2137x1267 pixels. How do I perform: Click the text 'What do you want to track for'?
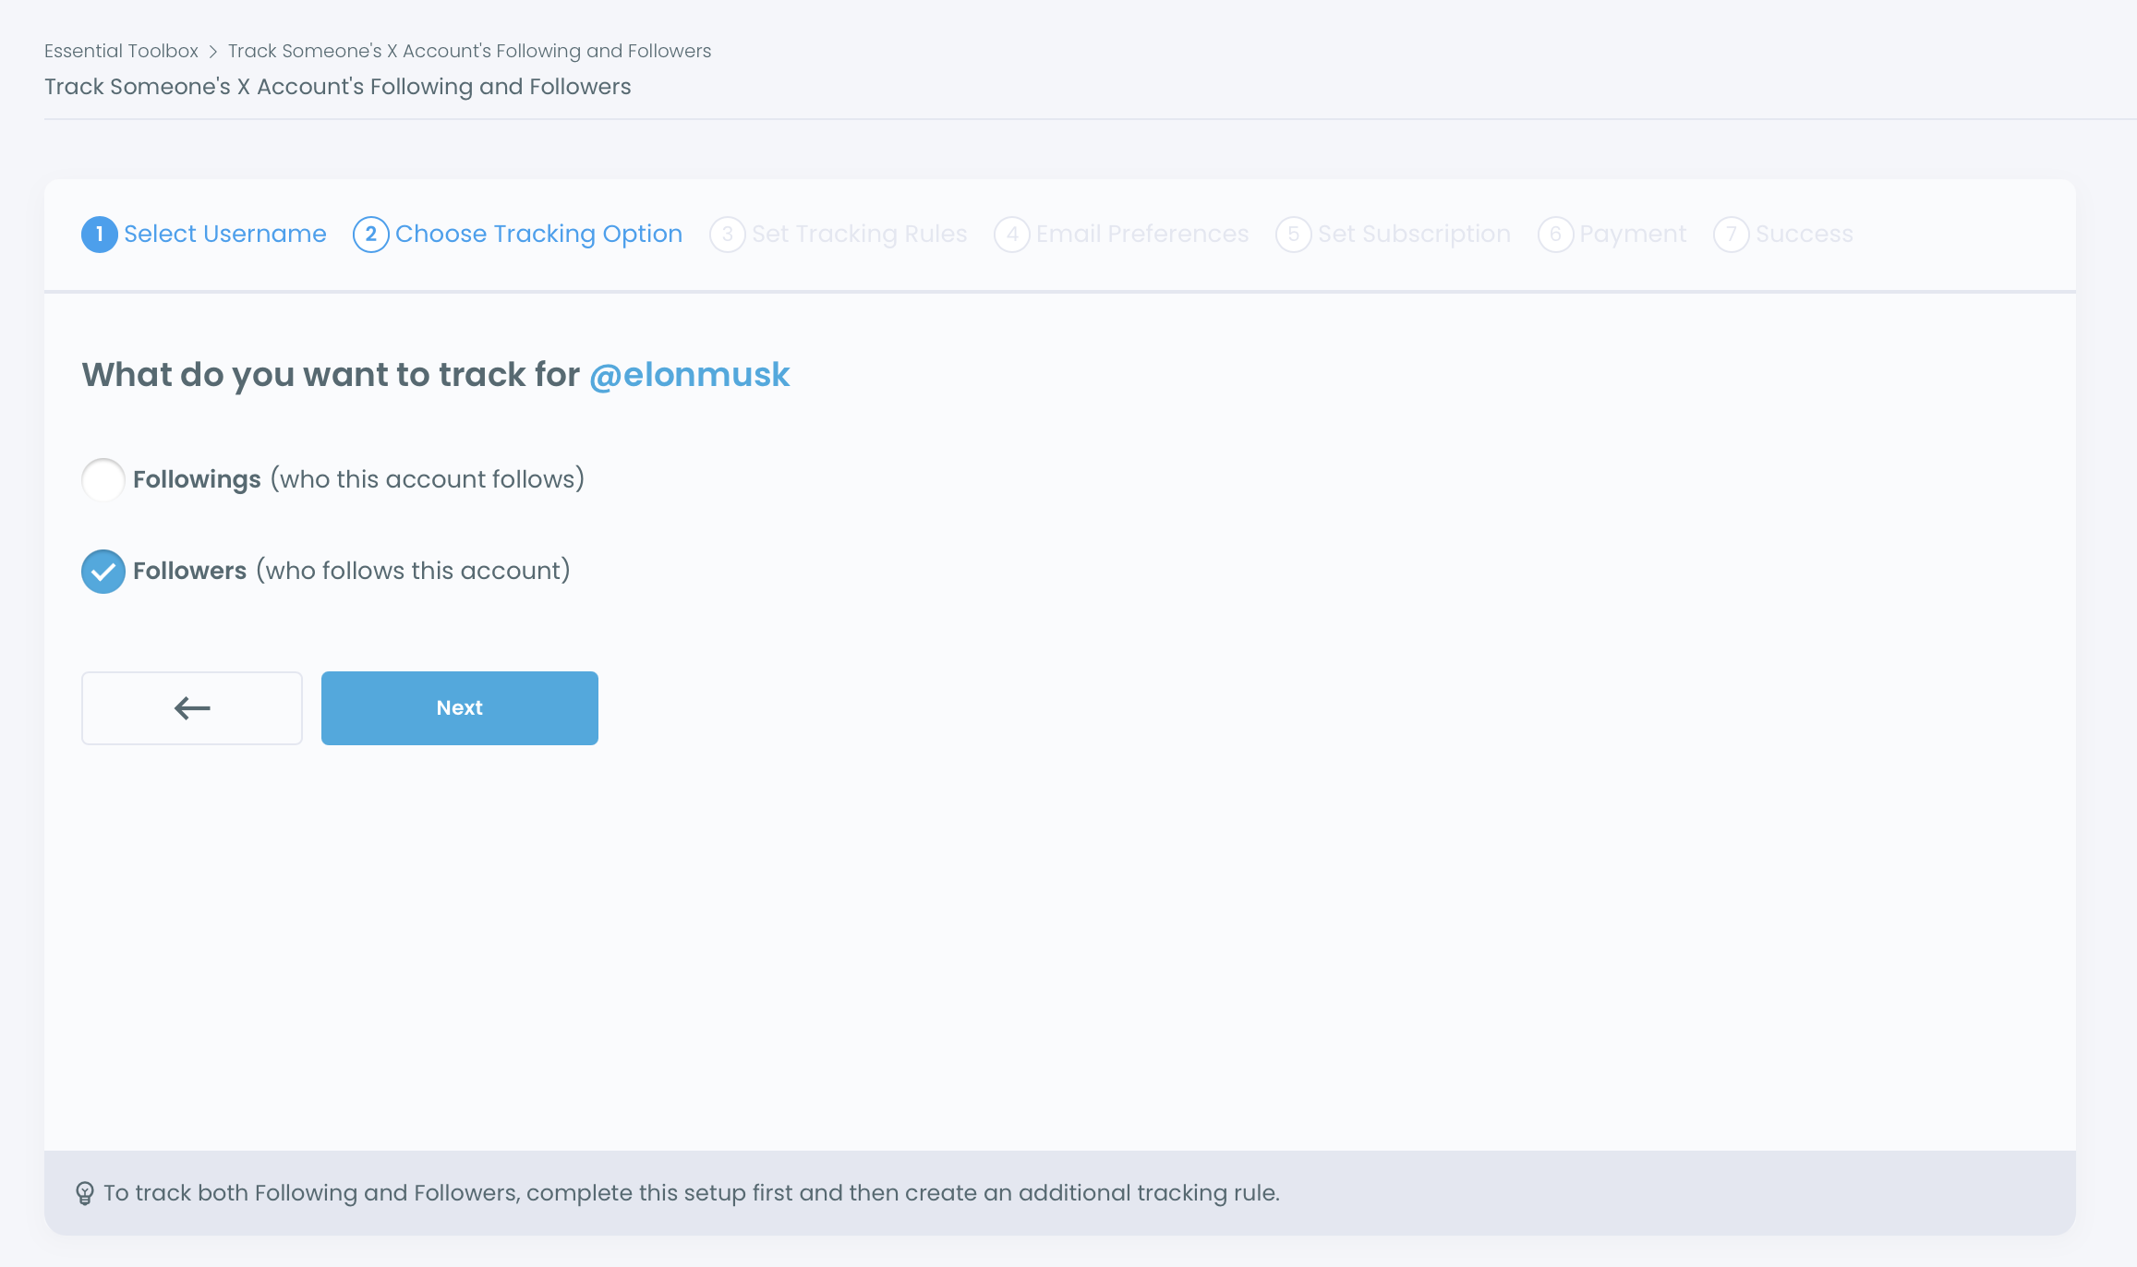[331, 375]
